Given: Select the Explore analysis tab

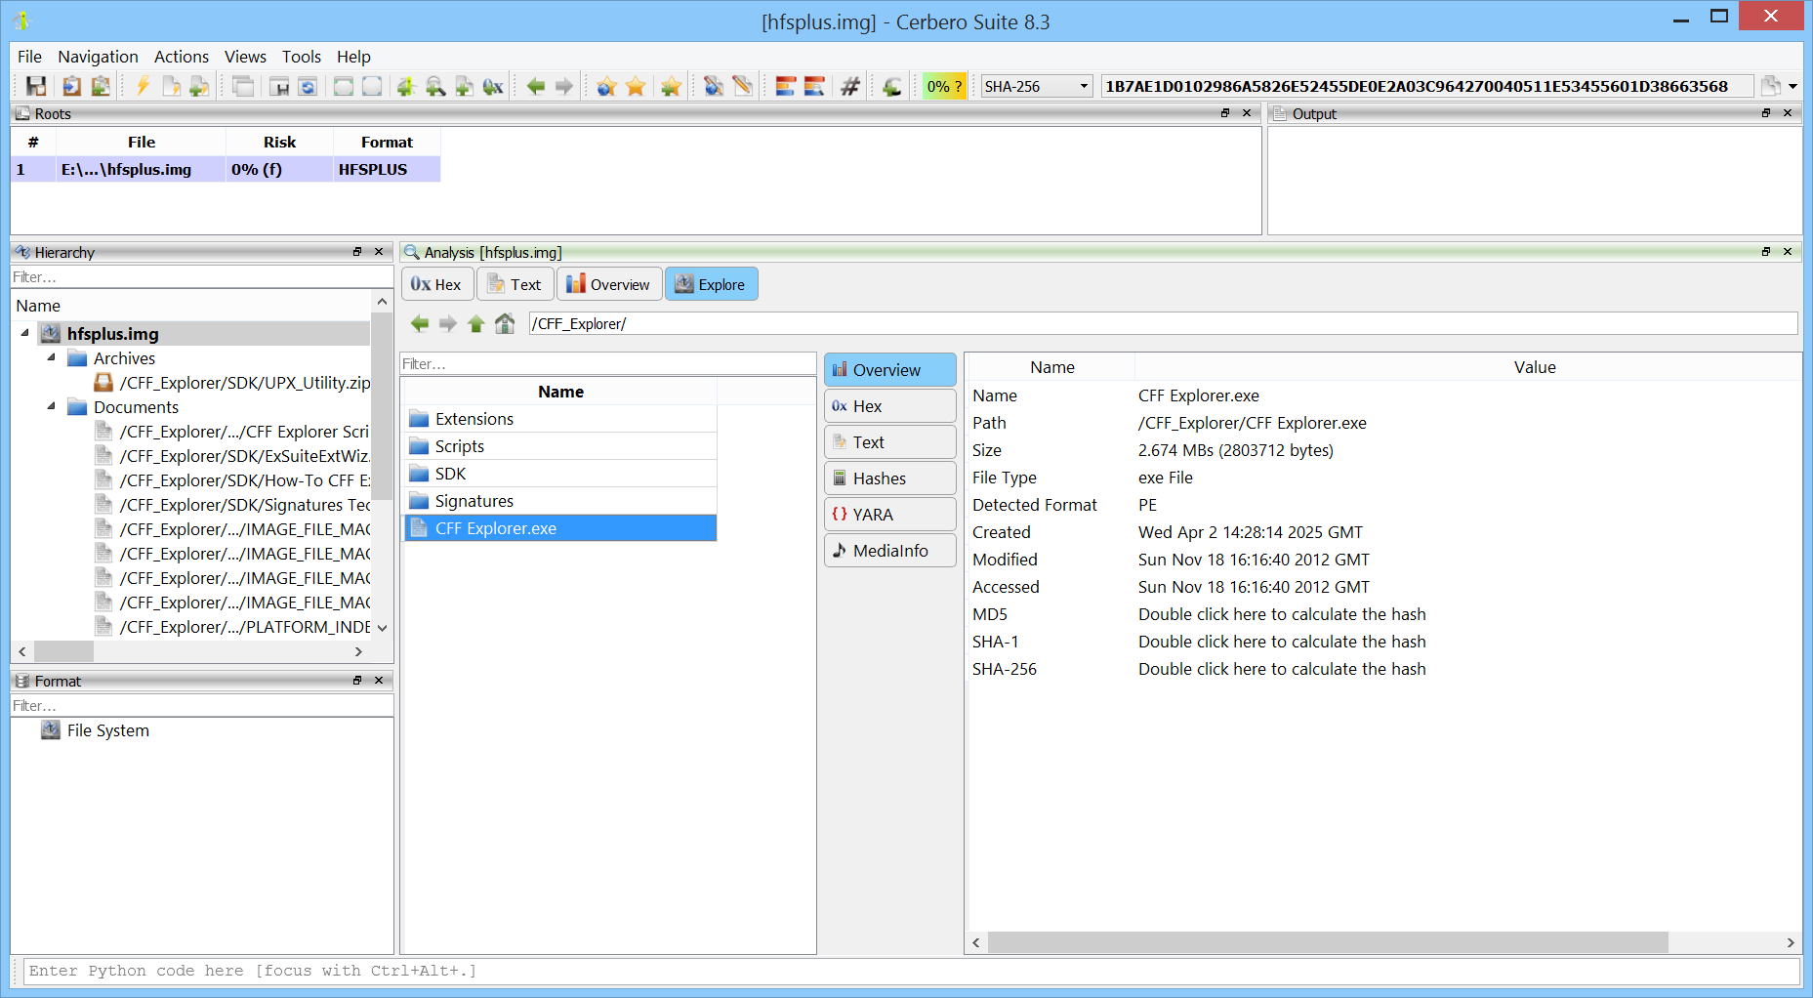Looking at the screenshot, I should click(x=712, y=284).
